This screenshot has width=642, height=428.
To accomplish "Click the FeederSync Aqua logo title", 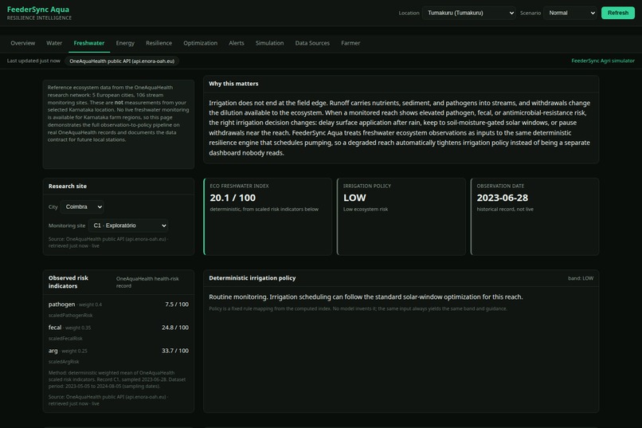I will tap(38, 10).
